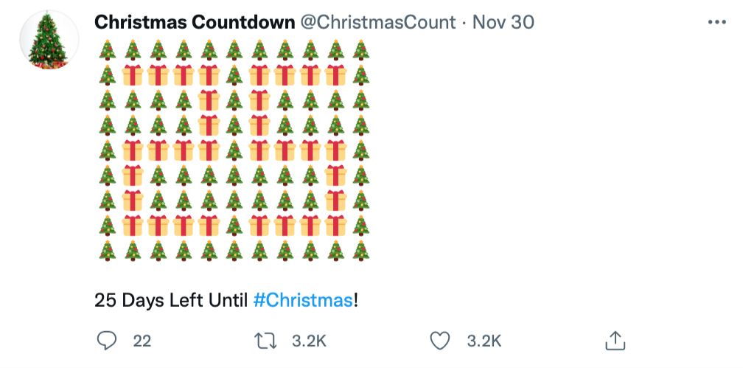743x368 pixels.
Task: Like the tweet with the heart icon
Action: tap(439, 340)
